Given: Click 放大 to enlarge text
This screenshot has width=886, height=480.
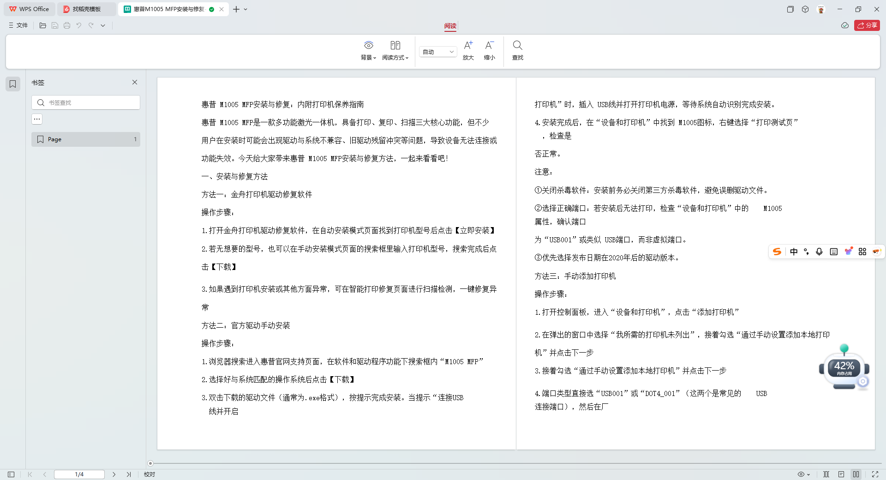Looking at the screenshot, I should (468, 50).
